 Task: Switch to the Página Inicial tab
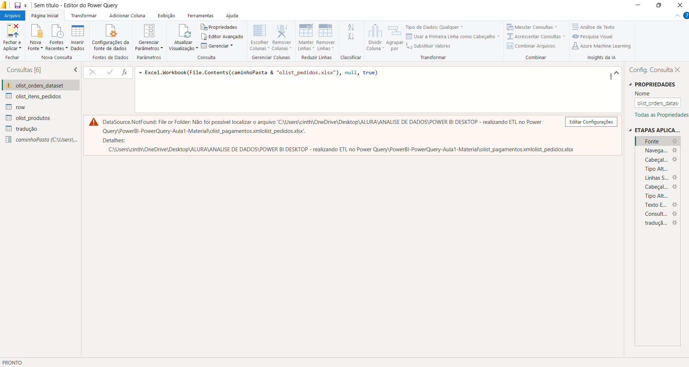point(45,15)
